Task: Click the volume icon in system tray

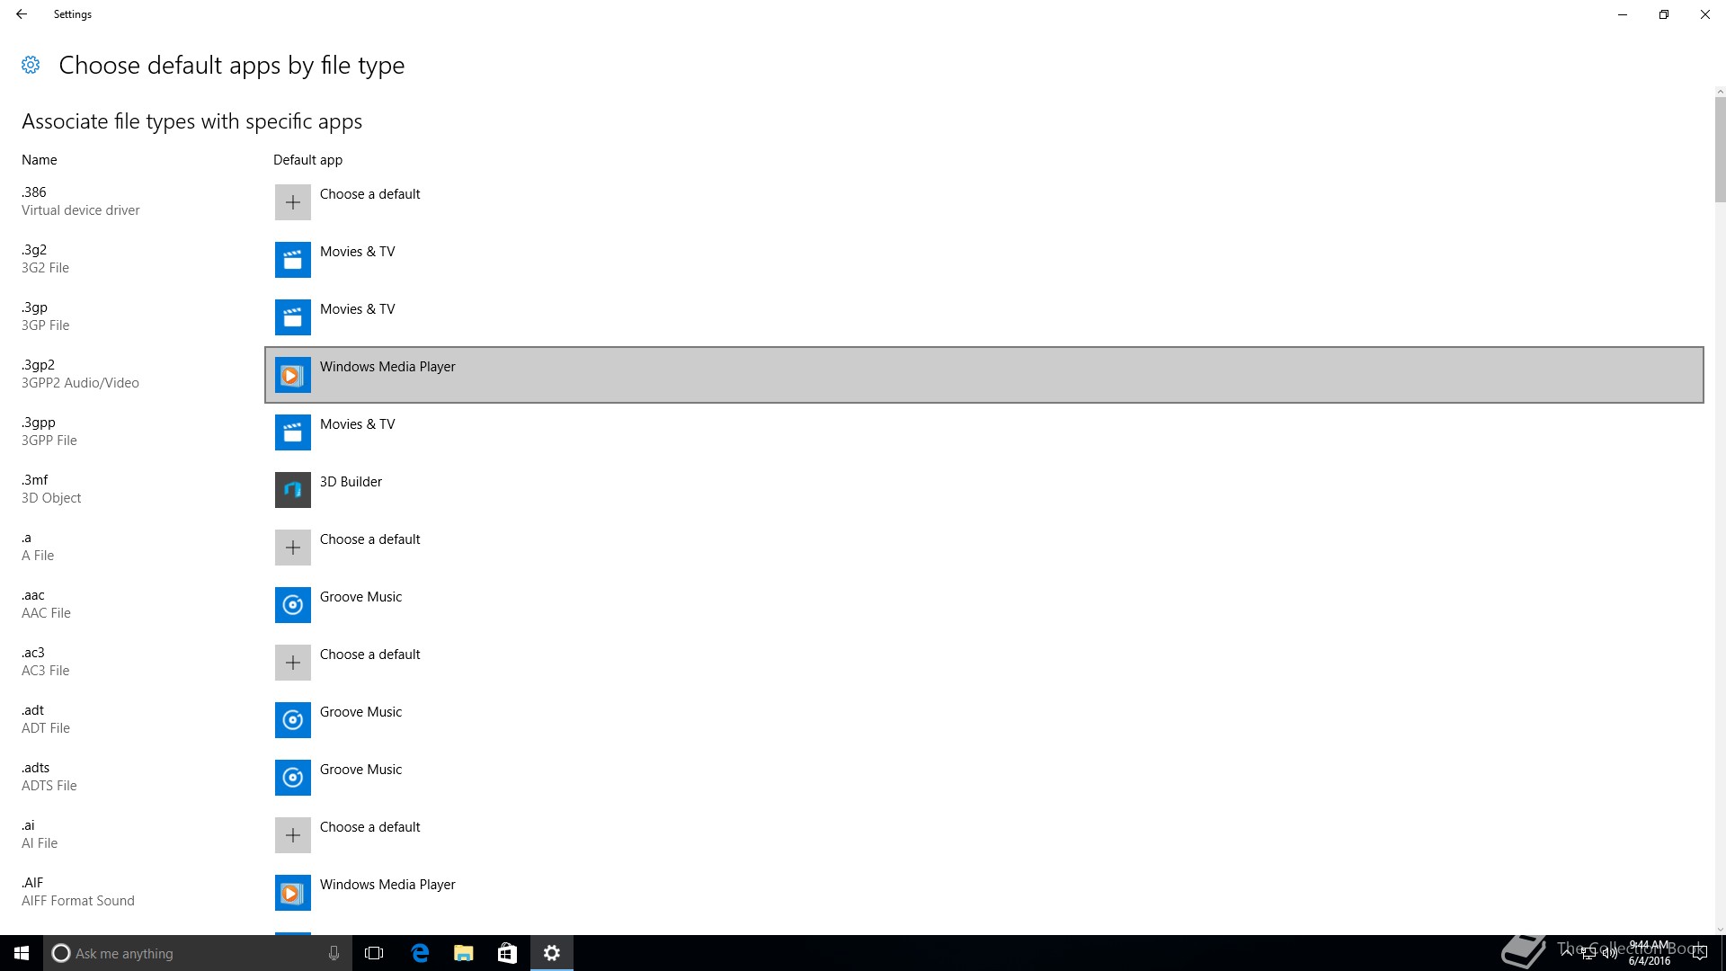Action: 1609,953
